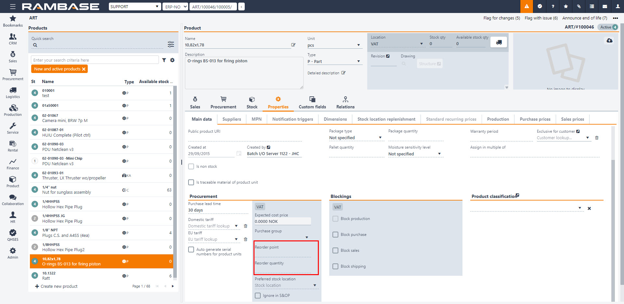Click the alert warning icon in header
Screen dimensions: 624x304
[x=526, y=6]
